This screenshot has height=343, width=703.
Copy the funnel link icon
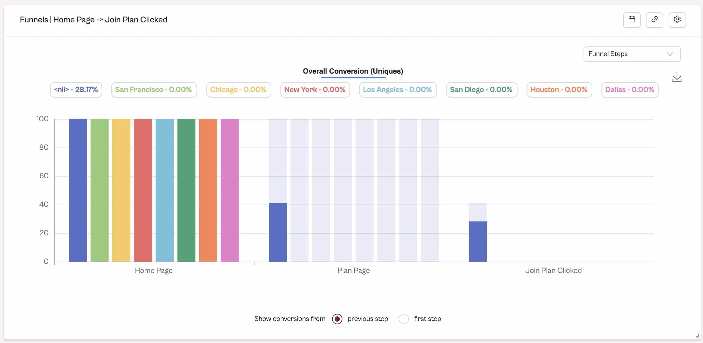tap(654, 20)
